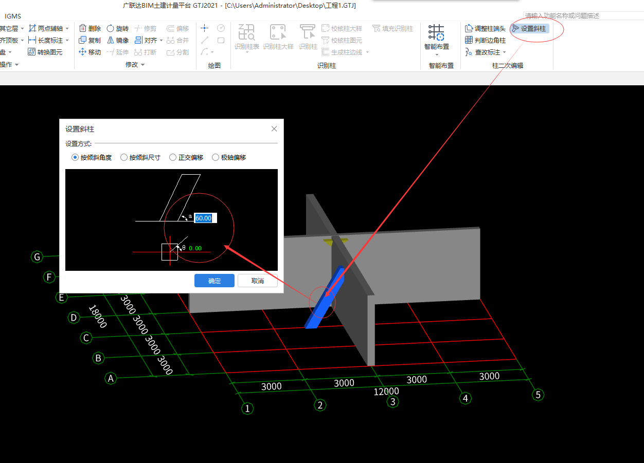This screenshot has width=644, height=463.
Task: Click 确定 in the 设置斜柱 dialog
Action: pyautogui.click(x=214, y=281)
